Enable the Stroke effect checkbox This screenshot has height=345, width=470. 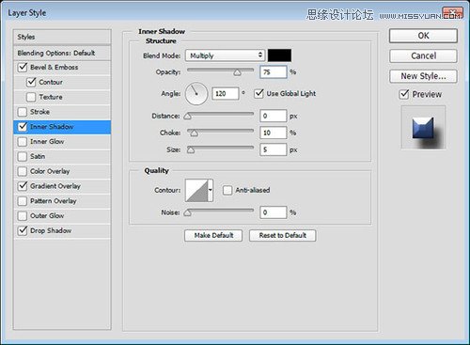pos(23,112)
